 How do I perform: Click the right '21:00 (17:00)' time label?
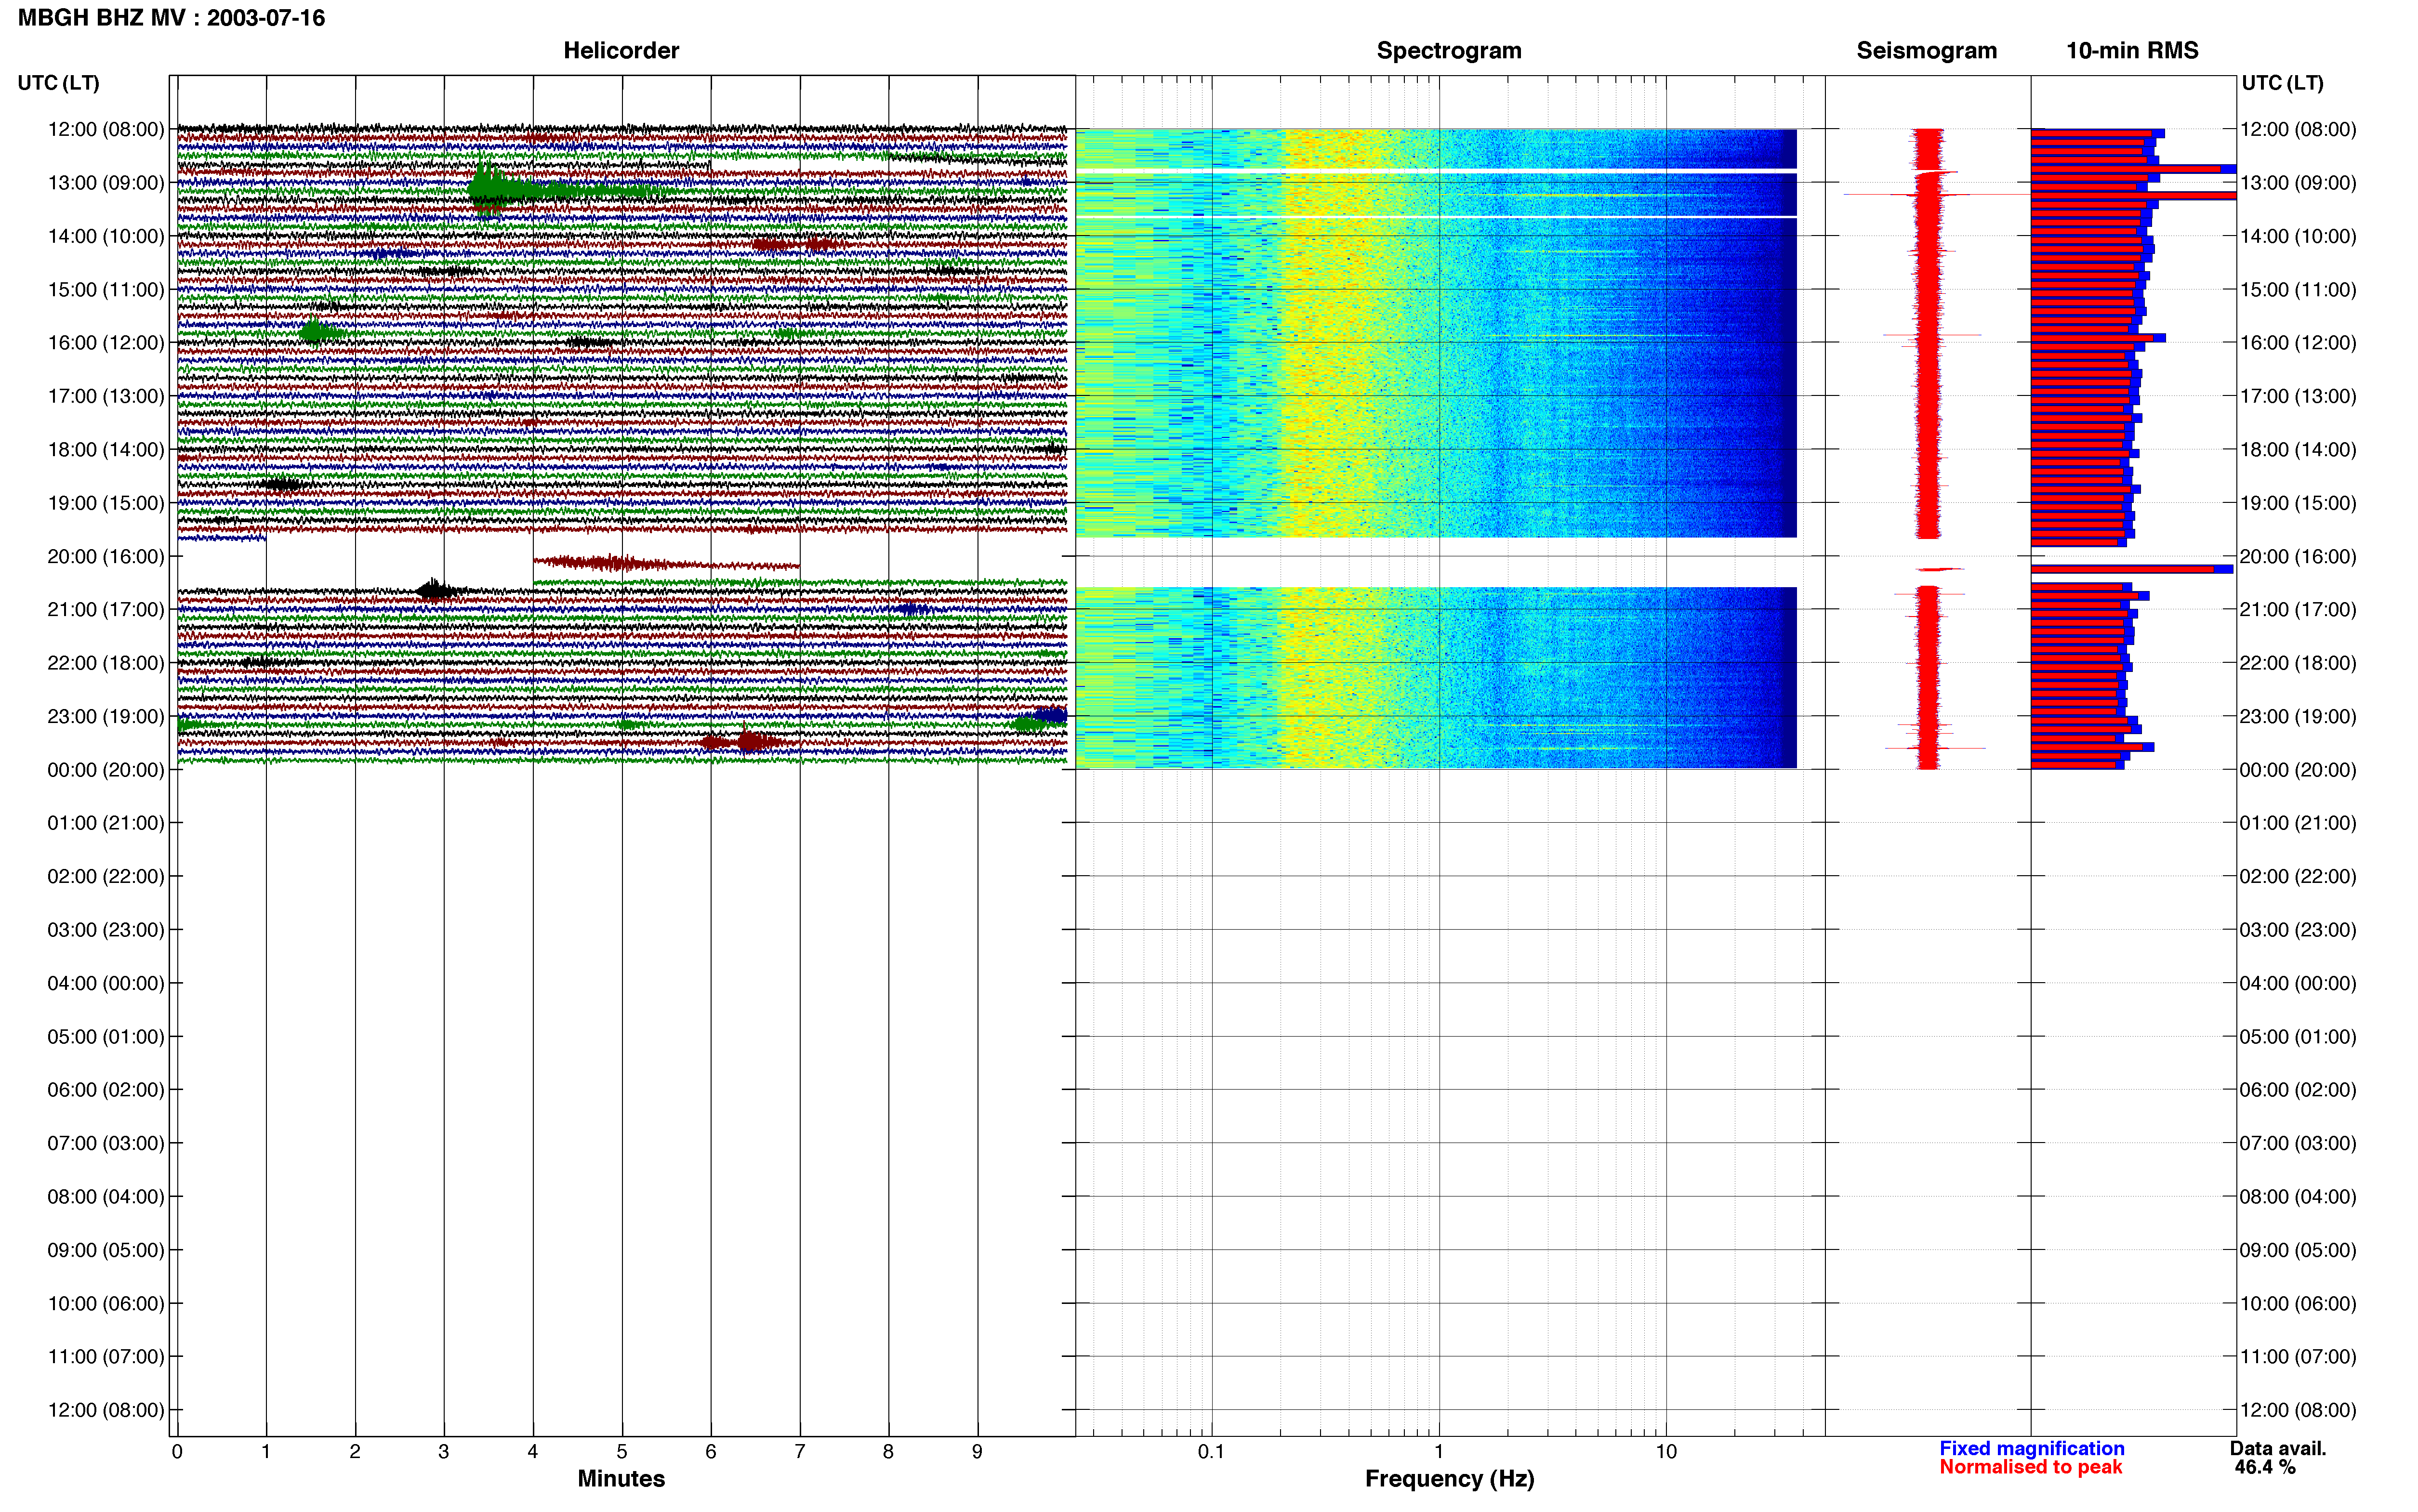point(2298,610)
